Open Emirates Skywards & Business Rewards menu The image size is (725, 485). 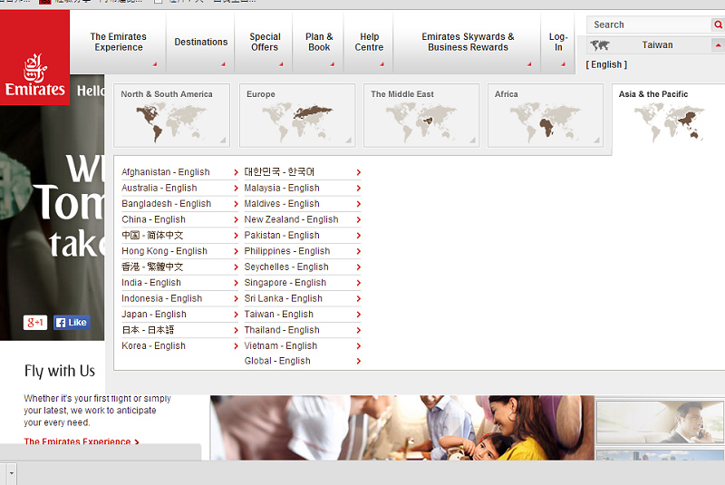click(468, 42)
